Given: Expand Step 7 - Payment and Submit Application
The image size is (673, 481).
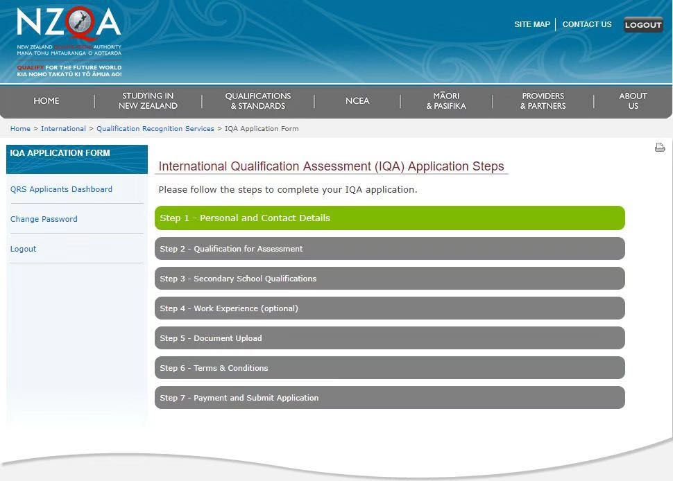Looking at the screenshot, I should pyautogui.click(x=389, y=398).
